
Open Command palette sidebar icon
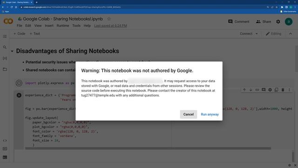pos(5,148)
